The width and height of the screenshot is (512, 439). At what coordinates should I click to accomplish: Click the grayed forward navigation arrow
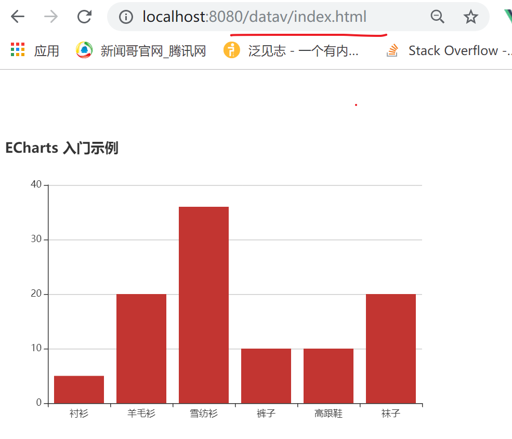(50, 16)
